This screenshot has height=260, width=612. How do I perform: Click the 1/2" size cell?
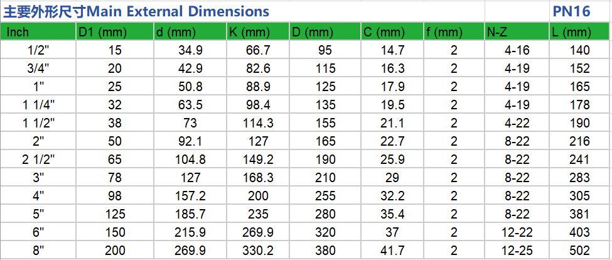point(37,50)
